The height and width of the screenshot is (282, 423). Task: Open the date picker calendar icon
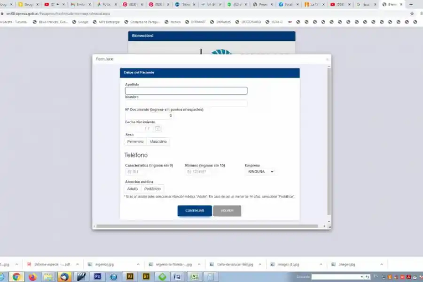tap(158, 128)
